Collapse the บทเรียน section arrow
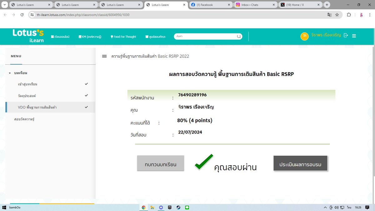The width and height of the screenshot is (375, 211). point(10,73)
